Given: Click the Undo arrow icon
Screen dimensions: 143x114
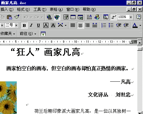Looking at the screenshot, I should click(x=26, y=17).
